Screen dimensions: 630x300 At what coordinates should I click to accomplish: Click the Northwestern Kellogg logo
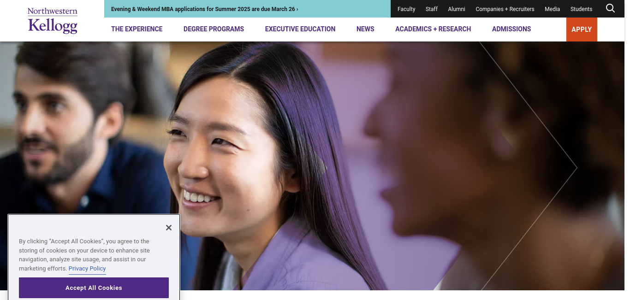[x=52, y=21]
